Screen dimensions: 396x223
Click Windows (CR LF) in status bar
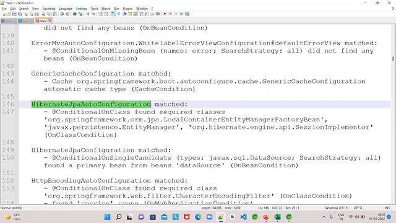click(337, 208)
